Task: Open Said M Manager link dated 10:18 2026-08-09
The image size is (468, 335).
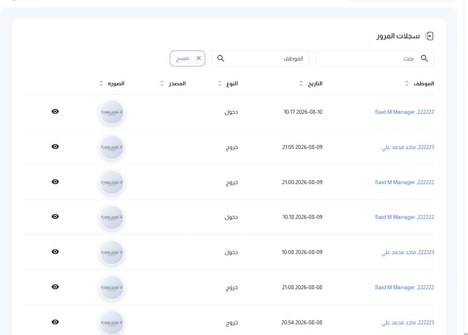Action: 404,217
